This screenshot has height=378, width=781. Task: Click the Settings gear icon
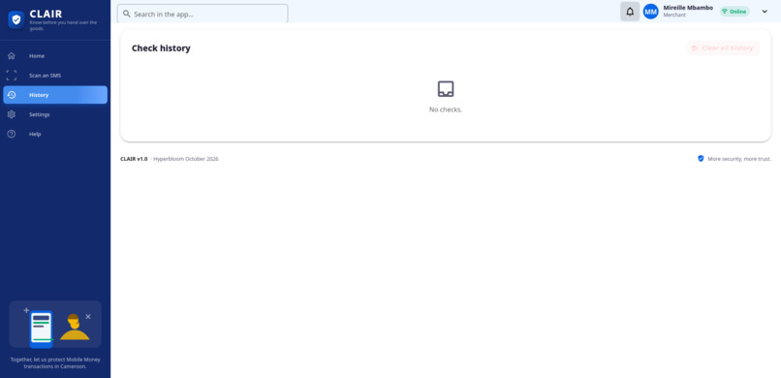[x=12, y=114]
